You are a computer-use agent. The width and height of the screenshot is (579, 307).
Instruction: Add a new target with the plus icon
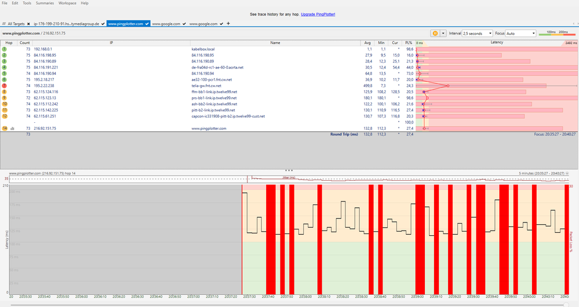[x=228, y=24]
